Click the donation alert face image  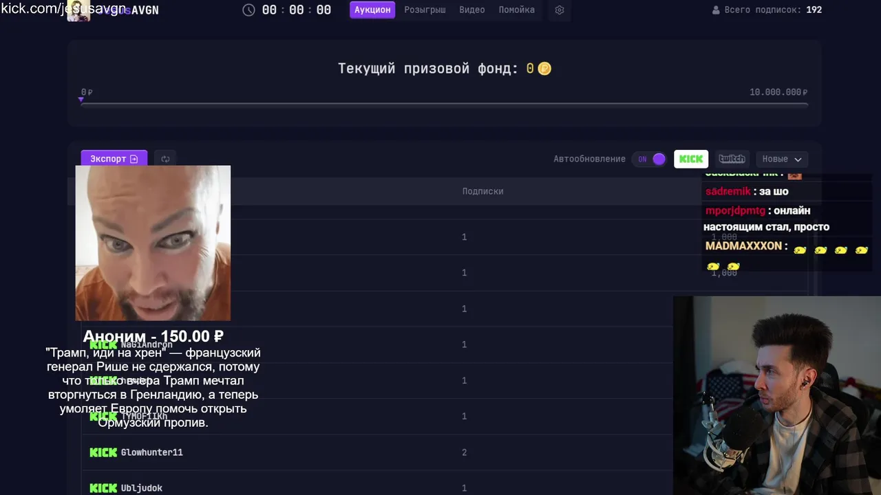[x=153, y=243]
